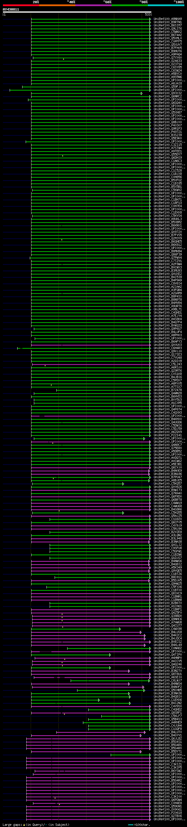Select the UniRef100_C5KQ57 label
This screenshot has width=187, height=827.
tap(168, 483)
